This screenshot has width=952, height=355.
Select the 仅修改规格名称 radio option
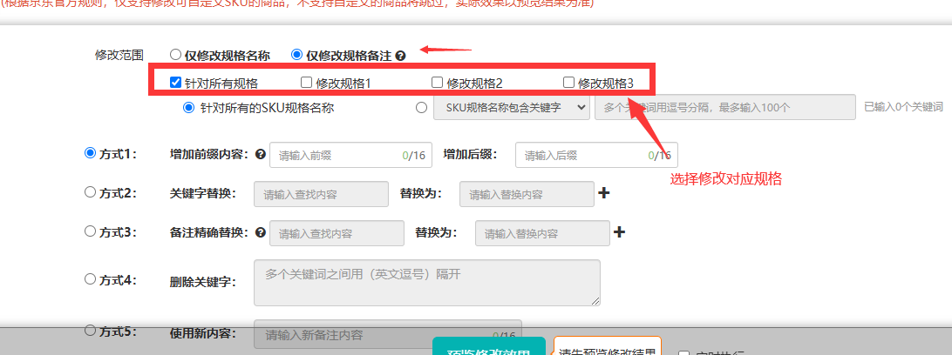(175, 54)
